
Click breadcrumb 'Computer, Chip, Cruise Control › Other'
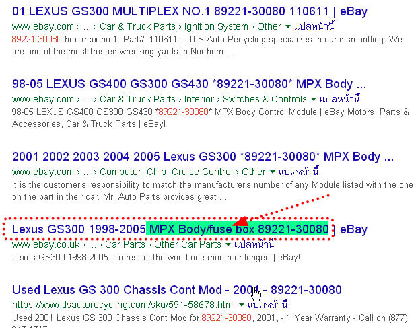pos(182,172)
